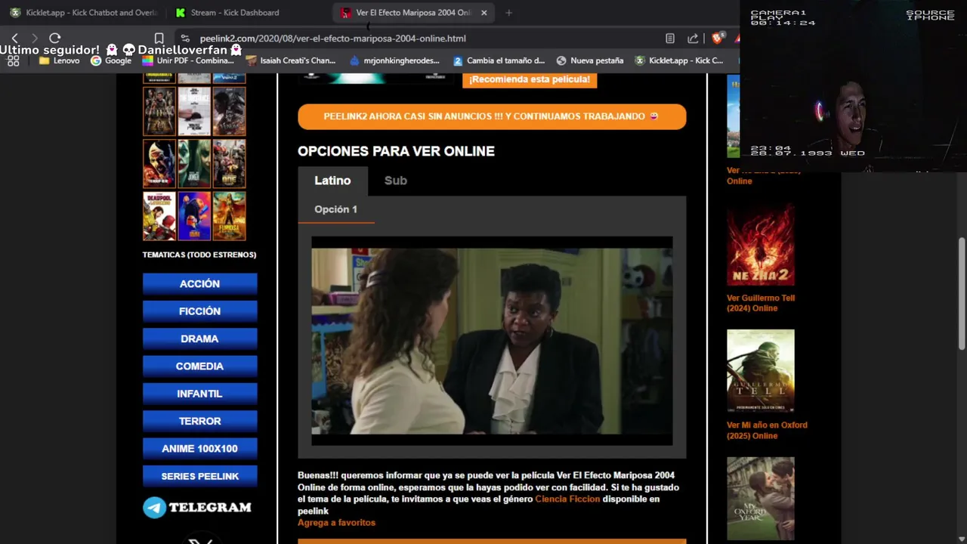The width and height of the screenshot is (967, 544).
Task: Click the TELEGRAM text link
Action: click(x=210, y=508)
